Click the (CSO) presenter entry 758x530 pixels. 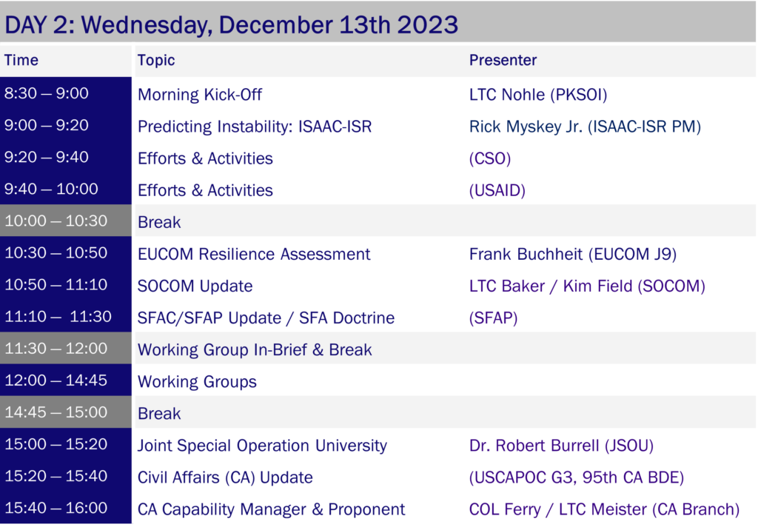[490, 158]
